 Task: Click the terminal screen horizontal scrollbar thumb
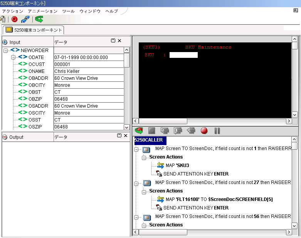point(163,121)
